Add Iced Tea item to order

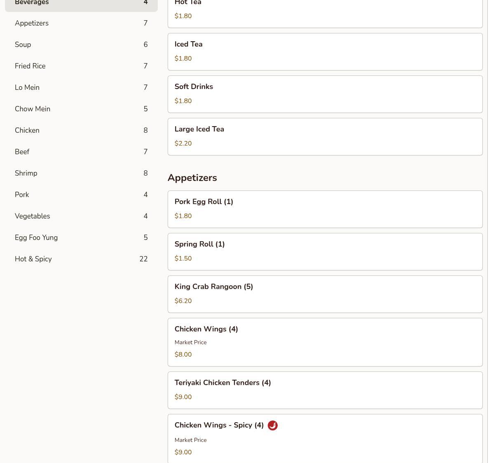[325, 52]
